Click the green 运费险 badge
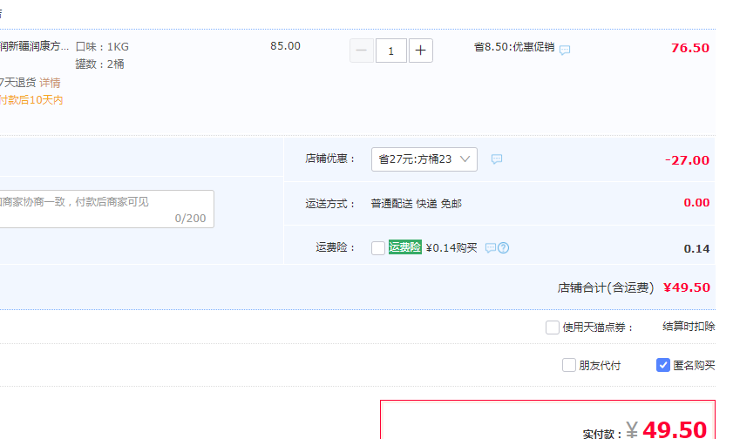Image resolution: width=733 pixels, height=439 pixels. (x=404, y=247)
